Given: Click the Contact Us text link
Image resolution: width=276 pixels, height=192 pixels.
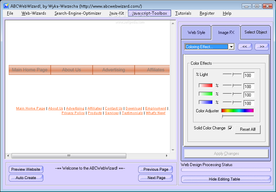Looking at the screenshot, I should (114, 108).
